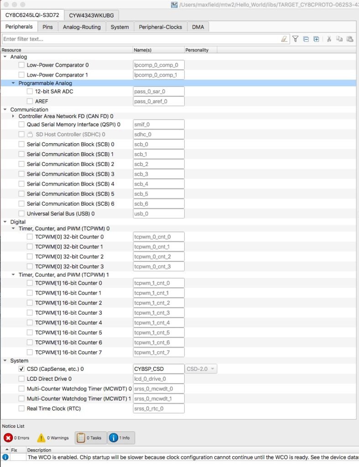Switch to the Pins tab
This screenshot has height=467, width=359.
click(47, 27)
